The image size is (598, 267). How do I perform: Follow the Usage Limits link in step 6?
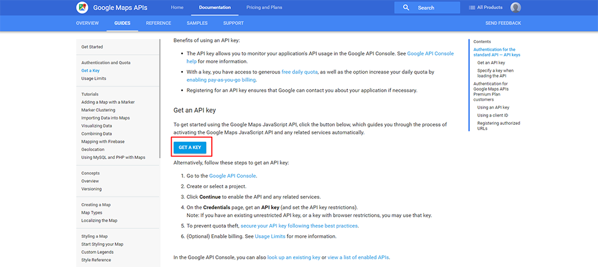tap(270, 236)
